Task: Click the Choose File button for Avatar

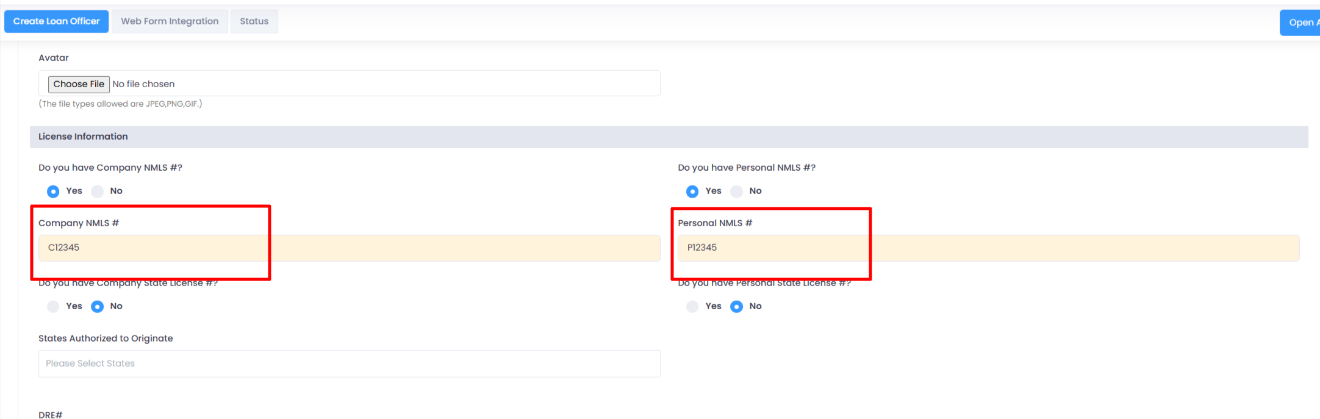Action: 79,84
